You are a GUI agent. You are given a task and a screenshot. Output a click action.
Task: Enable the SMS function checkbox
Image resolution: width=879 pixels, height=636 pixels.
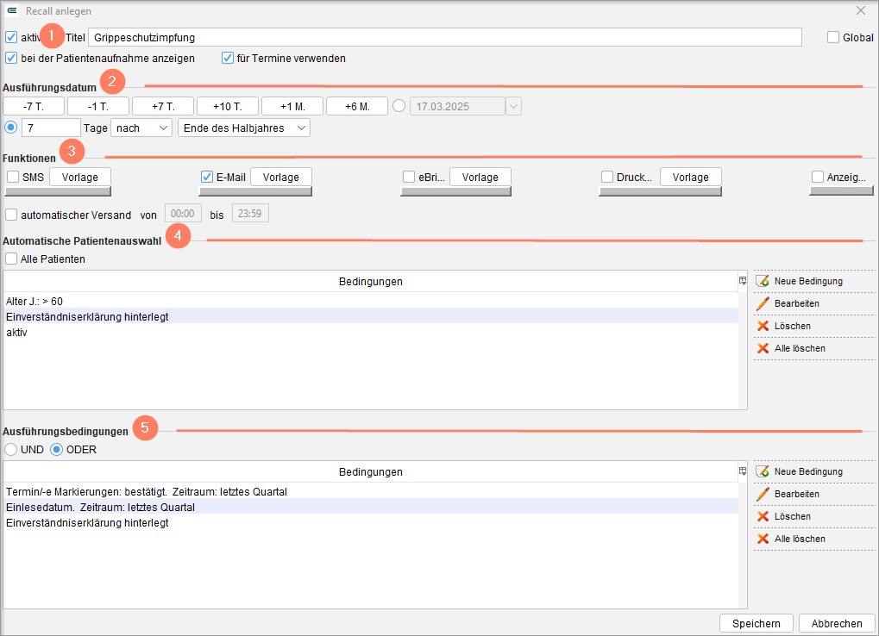pyautogui.click(x=13, y=177)
